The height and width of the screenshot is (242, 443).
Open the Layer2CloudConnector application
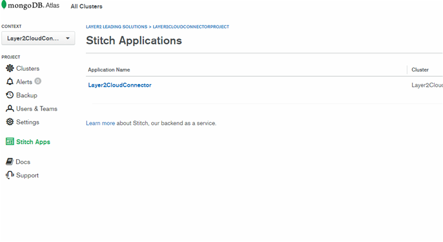click(120, 85)
